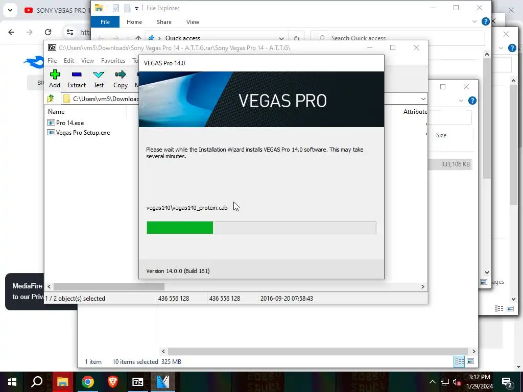Open the 7-Zip address bar dropdown
Image resolution: width=523 pixels, height=392 pixels.
coord(423,99)
